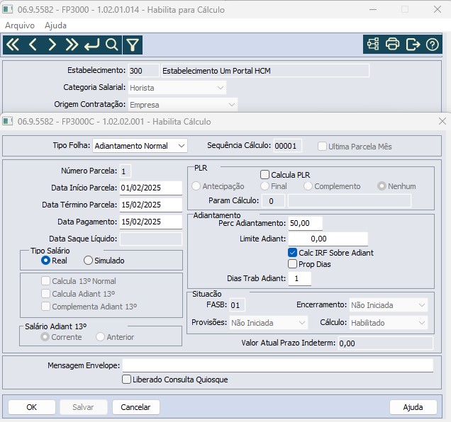This screenshot has width=451, height=422.
Task: Jump to last record icon
Action: (72, 45)
